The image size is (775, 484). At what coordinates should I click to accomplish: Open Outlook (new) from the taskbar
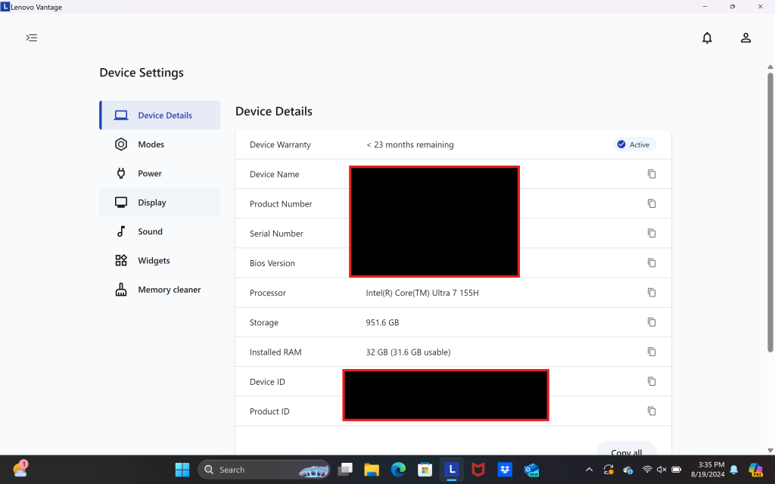(532, 470)
